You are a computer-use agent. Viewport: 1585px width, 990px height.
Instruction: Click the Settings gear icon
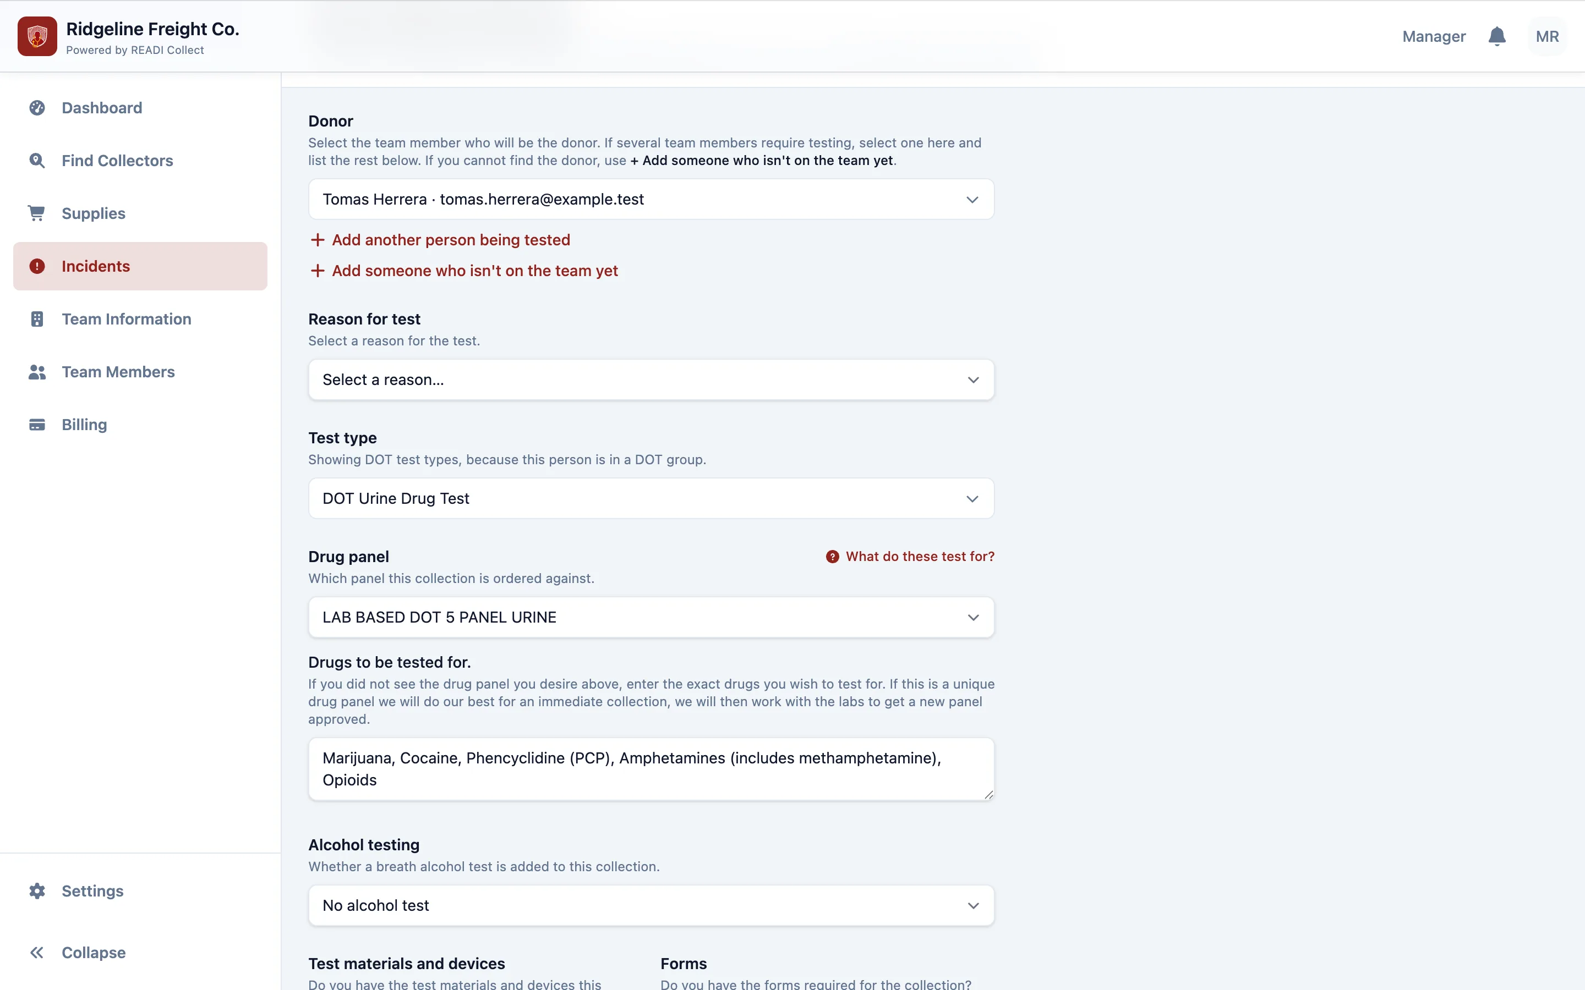tap(37, 891)
